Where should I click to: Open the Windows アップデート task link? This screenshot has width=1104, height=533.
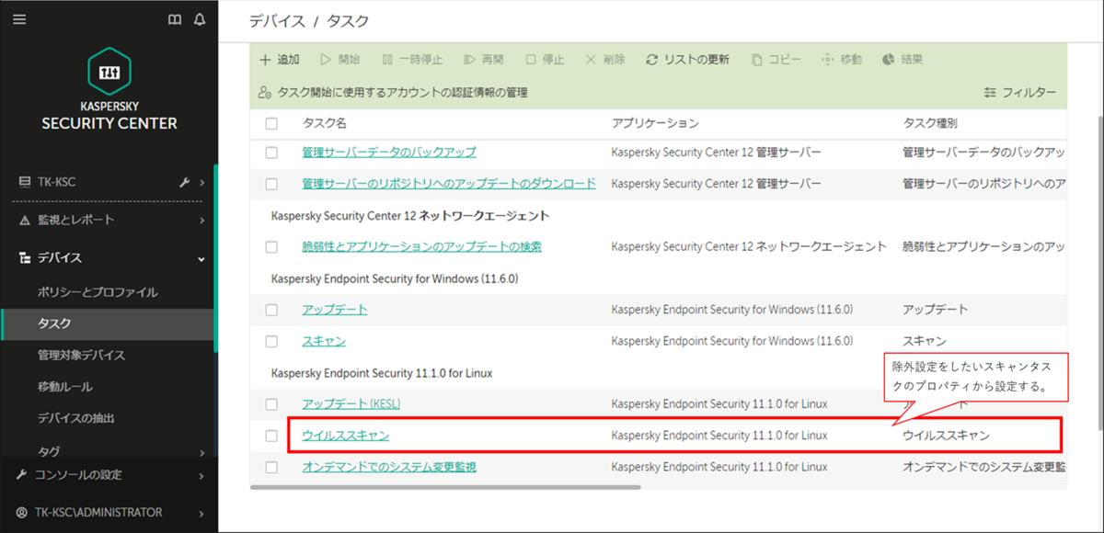335,310
